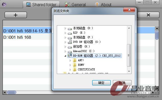Expand the kkman2002 (I:) node
162x100 pixels.
pos(65,51)
